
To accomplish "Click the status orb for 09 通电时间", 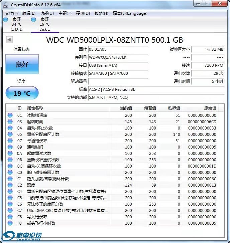I will click(10, 147).
